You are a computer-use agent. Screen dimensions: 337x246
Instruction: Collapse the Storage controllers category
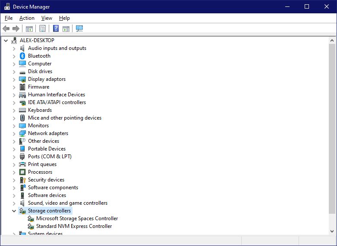(14, 211)
